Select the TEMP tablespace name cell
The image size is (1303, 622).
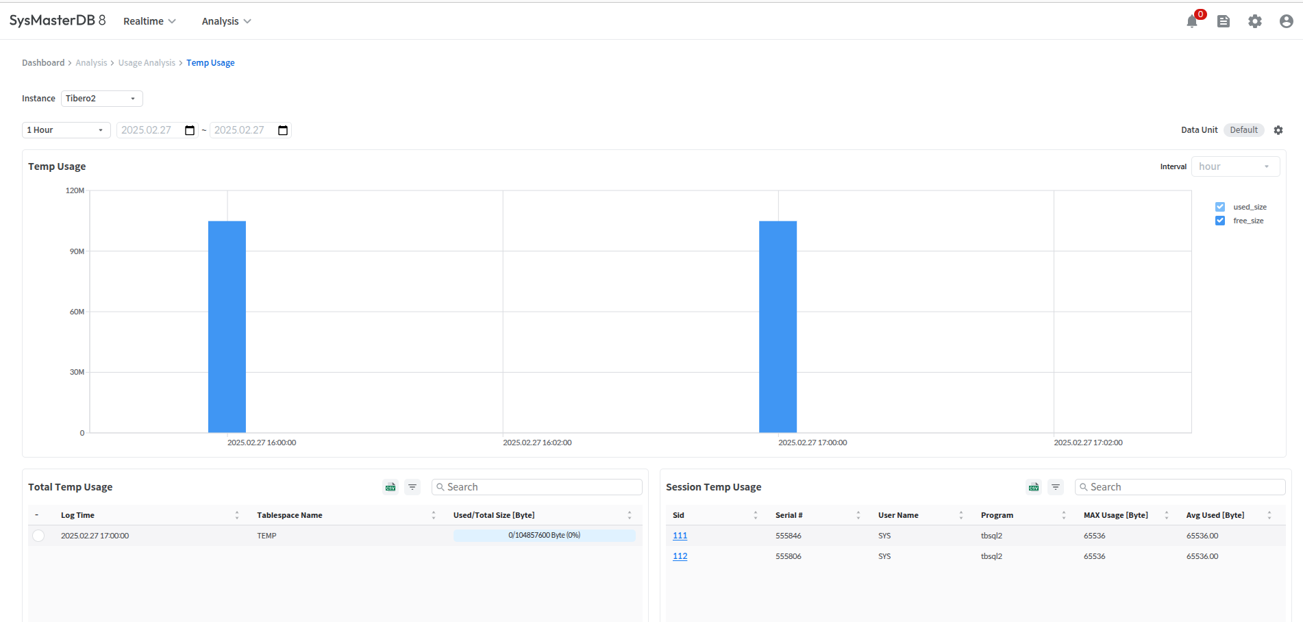[266, 536]
